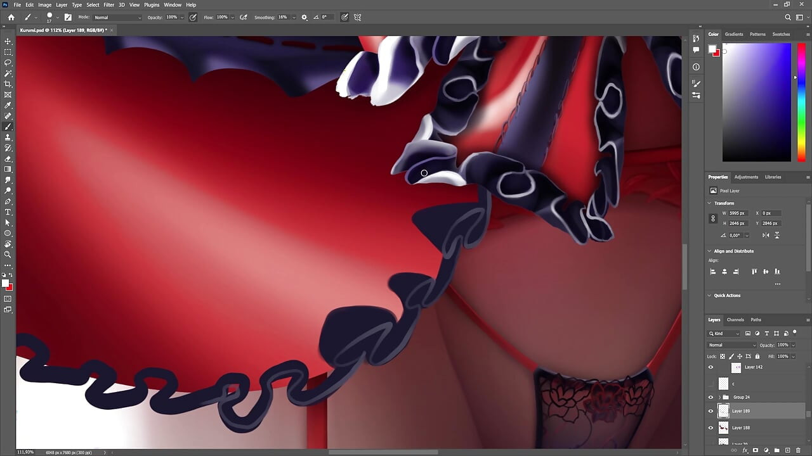Open the brush Mode dropdown
Screen dimensions: 812x456
click(x=117, y=17)
